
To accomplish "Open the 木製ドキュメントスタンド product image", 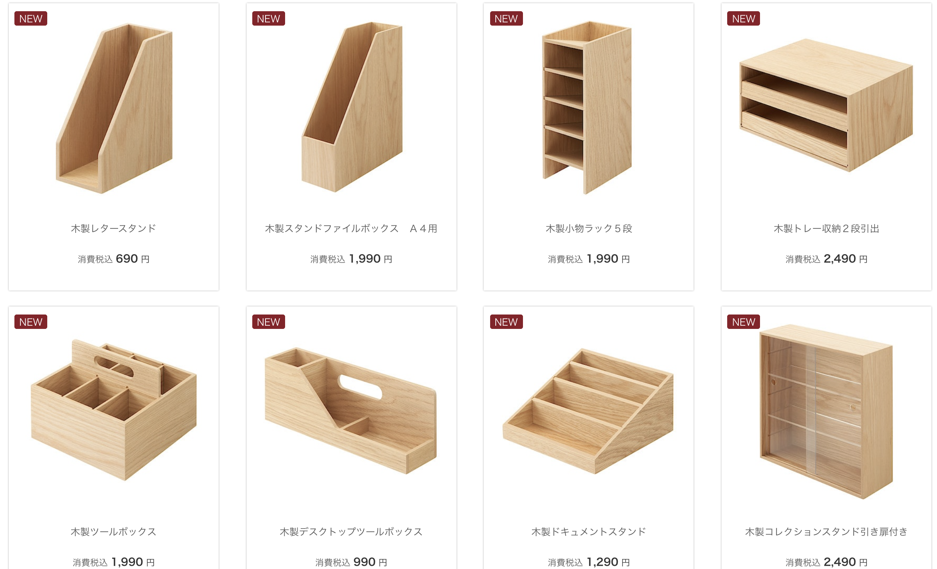I will pos(588,411).
